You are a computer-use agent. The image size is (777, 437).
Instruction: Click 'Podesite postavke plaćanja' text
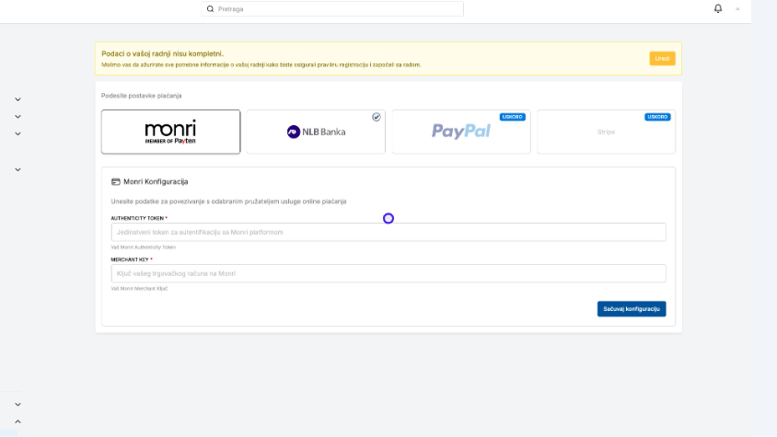141,96
